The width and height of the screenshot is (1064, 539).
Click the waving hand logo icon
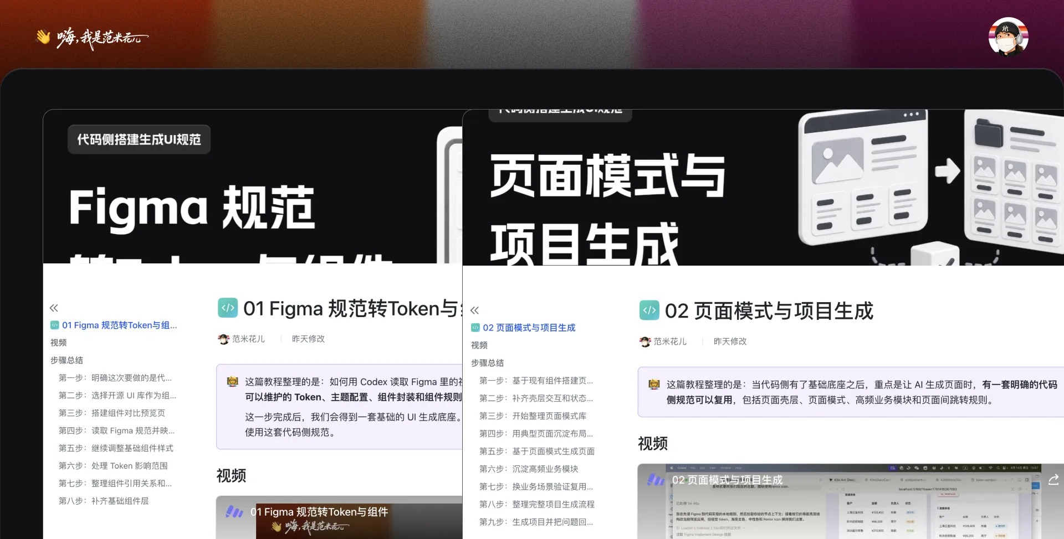point(43,37)
